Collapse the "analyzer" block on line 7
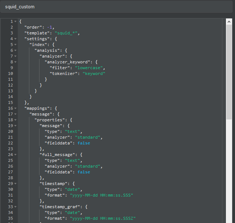235x223 pixels. (16, 56)
